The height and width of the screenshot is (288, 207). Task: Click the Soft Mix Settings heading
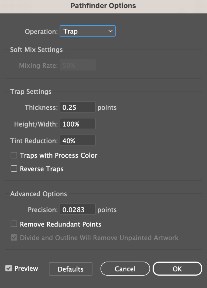36,49
